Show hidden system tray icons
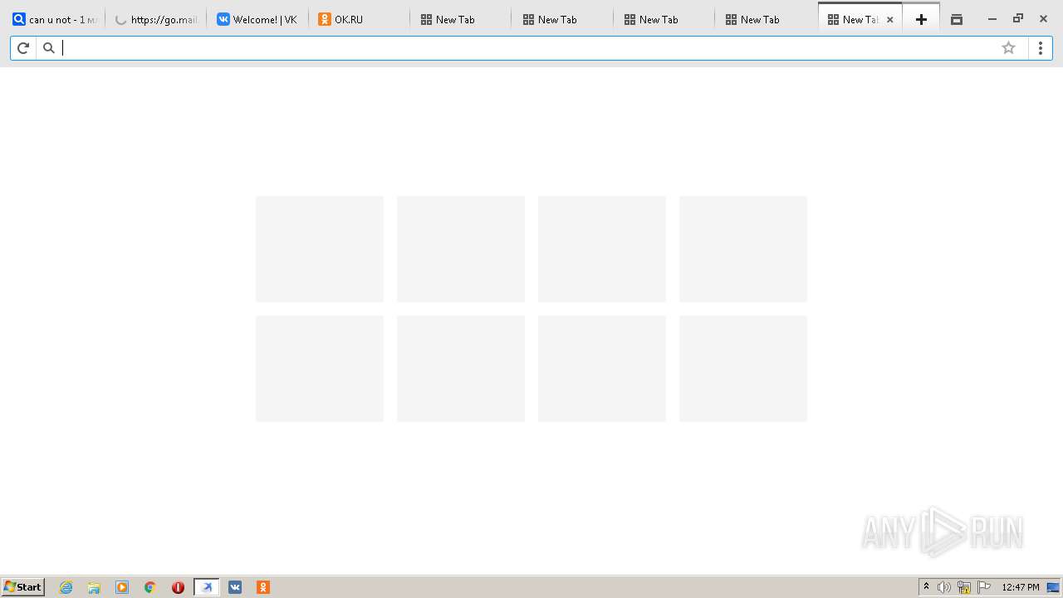Screen dimensions: 1063x598 (x=926, y=587)
